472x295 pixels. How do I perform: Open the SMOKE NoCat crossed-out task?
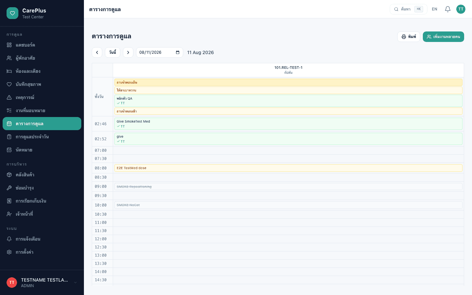288,205
